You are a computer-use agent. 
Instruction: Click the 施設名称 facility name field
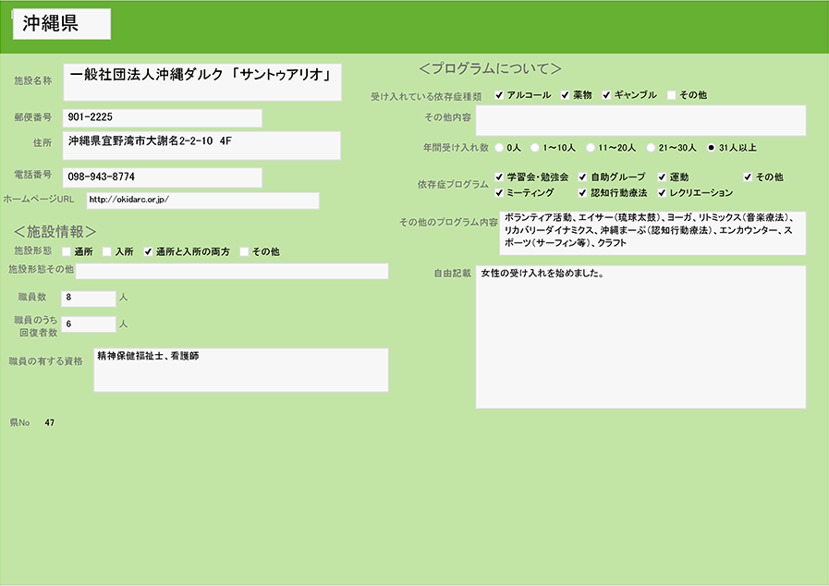click(x=202, y=81)
